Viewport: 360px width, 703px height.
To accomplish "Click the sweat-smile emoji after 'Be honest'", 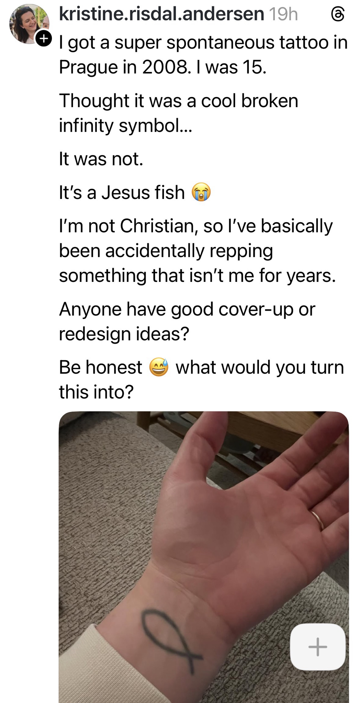I will 159,367.
